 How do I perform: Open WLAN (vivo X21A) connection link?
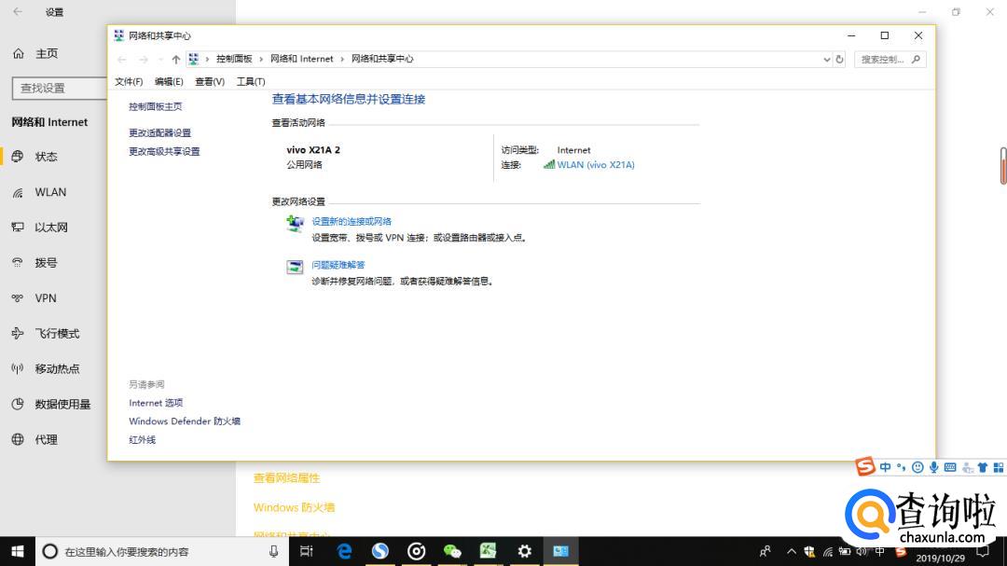pos(596,165)
